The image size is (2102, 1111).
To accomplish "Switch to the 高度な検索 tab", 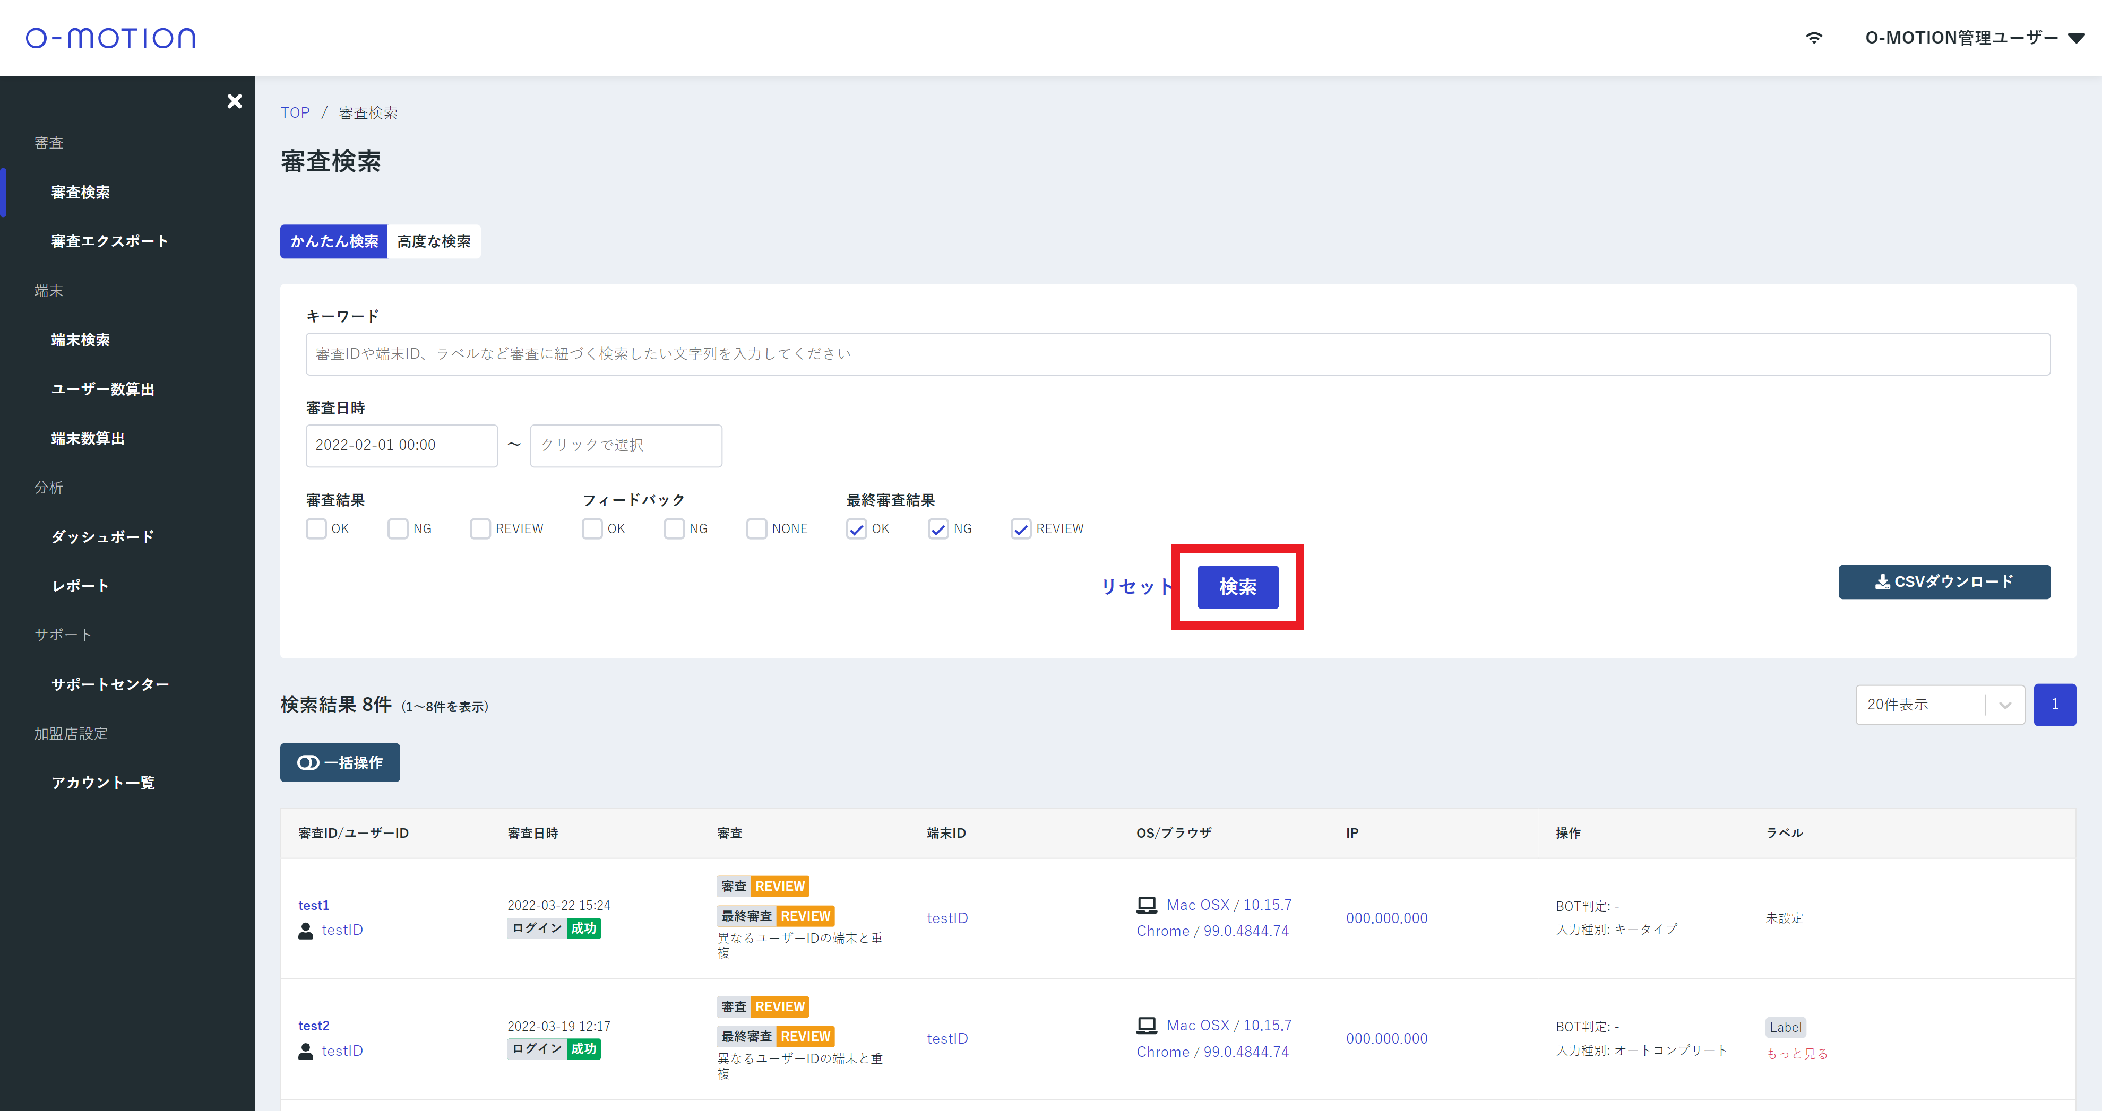I will 433,241.
